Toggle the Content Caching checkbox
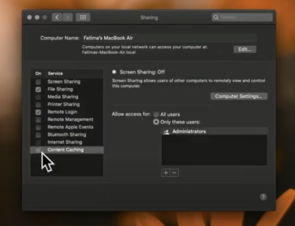295x226 pixels. tap(38, 150)
